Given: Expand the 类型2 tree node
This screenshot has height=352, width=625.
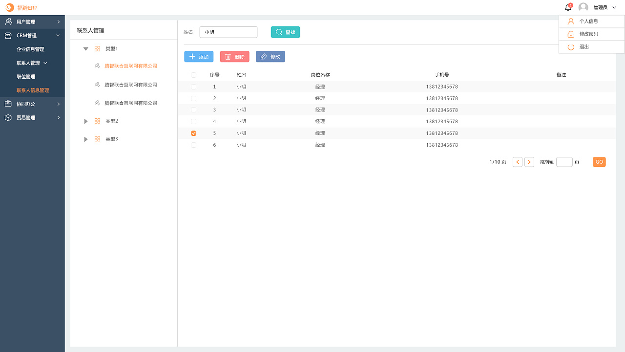Looking at the screenshot, I should pyautogui.click(x=86, y=121).
